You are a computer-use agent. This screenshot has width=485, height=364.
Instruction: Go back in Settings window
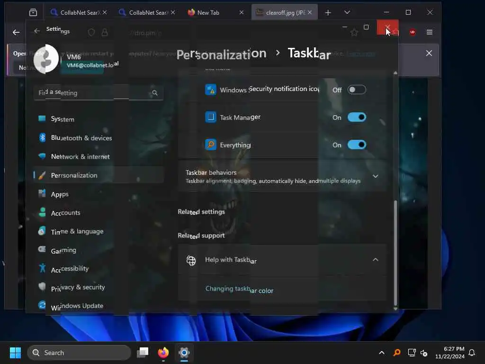tap(37, 31)
